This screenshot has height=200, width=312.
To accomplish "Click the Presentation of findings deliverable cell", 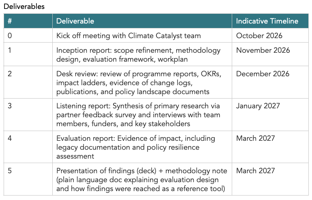I will click(x=142, y=179).
